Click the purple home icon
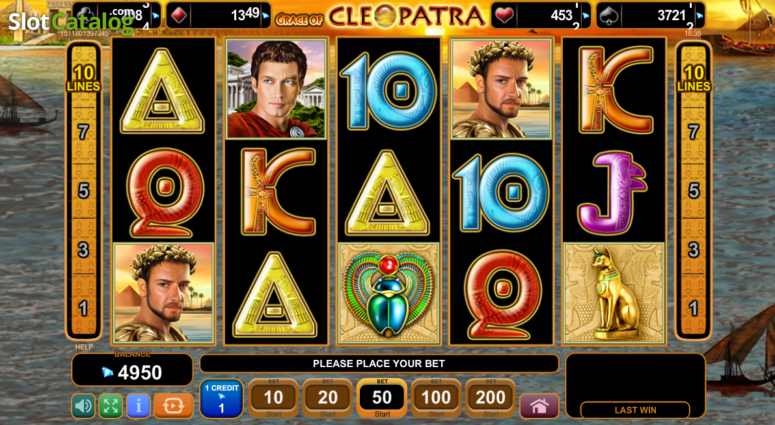This screenshot has height=425, width=775. [x=539, y=406]
